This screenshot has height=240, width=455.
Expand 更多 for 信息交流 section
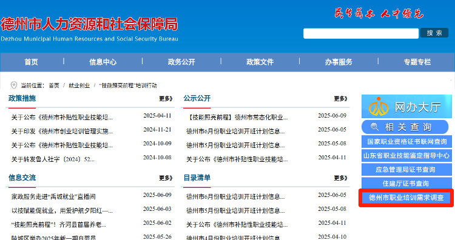point(166,178)
